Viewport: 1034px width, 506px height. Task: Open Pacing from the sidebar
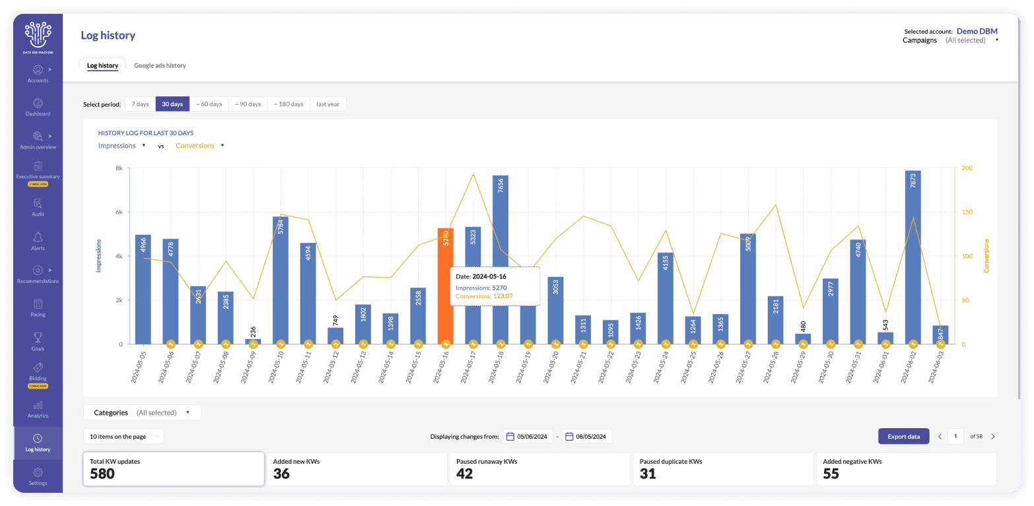38,304
